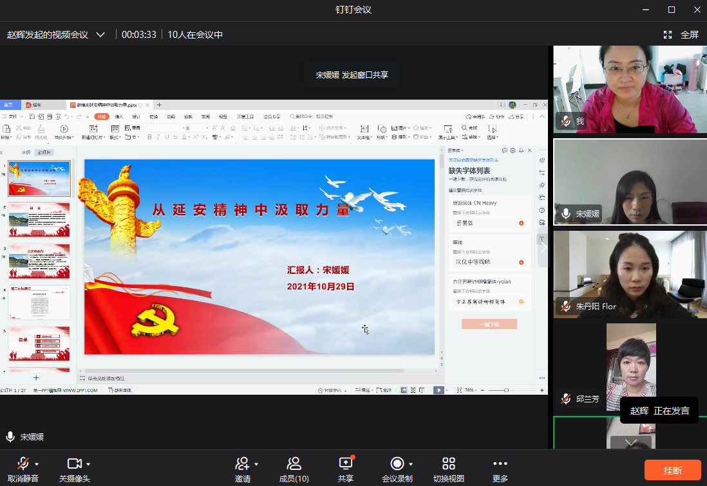Open the 成员(10) members list
Screen dimensions: 707x486
[294, 469]
